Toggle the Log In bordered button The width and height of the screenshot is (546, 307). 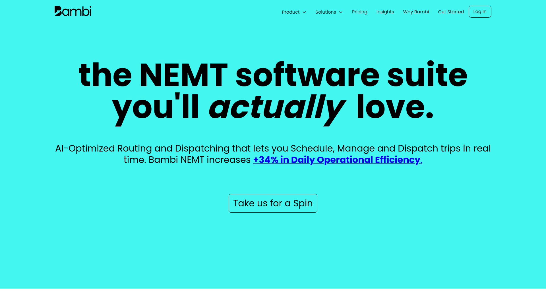click(480, 12)
